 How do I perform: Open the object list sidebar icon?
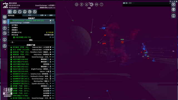[4, 17]
